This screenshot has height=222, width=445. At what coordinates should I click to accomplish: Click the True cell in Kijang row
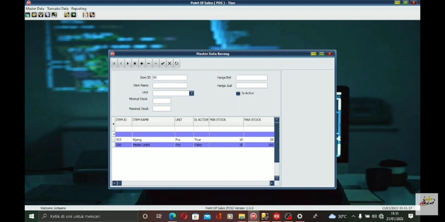tap(201, 140)
